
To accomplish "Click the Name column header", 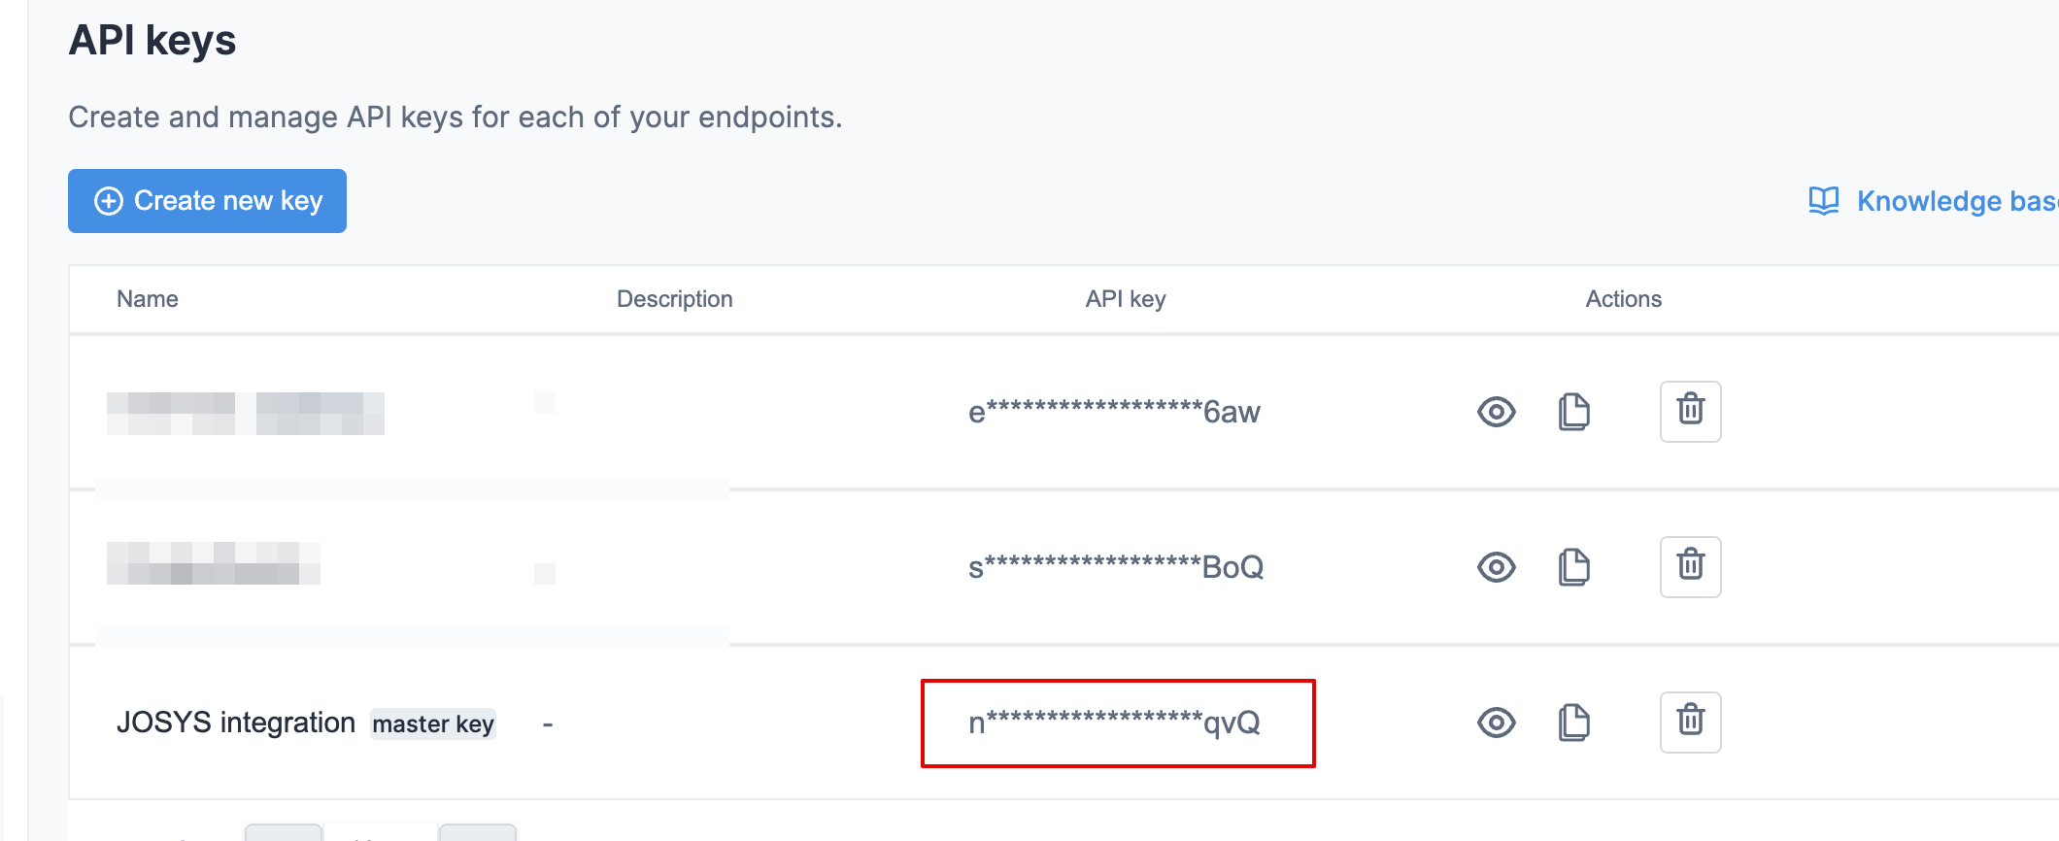I will (148, 299).
